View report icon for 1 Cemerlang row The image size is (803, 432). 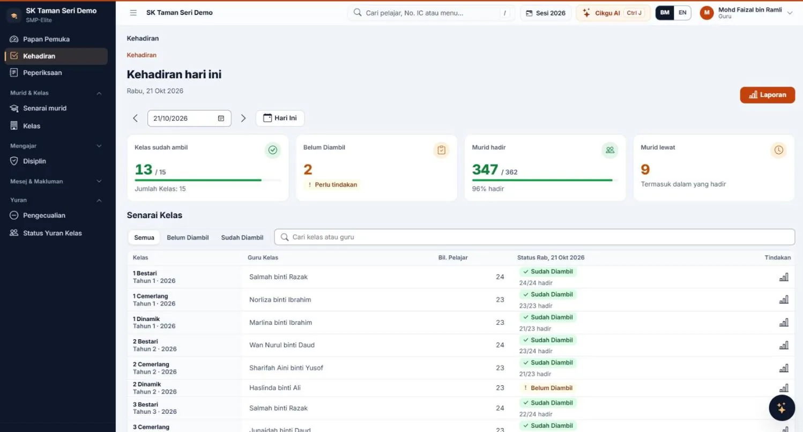coord(784,300)
